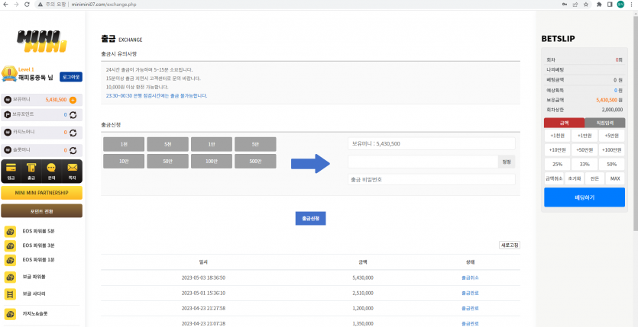Click the 로그아웃 logout button
The height and width of the screenshot is (327, 638).
(70, 77)
